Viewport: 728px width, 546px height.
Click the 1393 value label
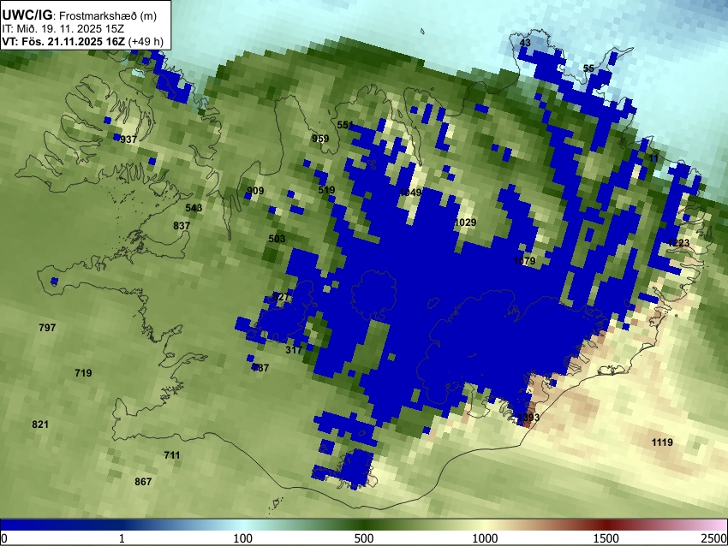(x=528, y=417)
